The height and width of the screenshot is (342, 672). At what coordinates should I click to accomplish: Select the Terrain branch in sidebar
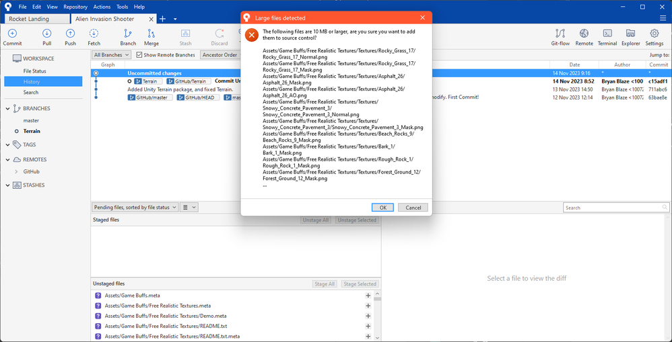[x=32, y=131]
